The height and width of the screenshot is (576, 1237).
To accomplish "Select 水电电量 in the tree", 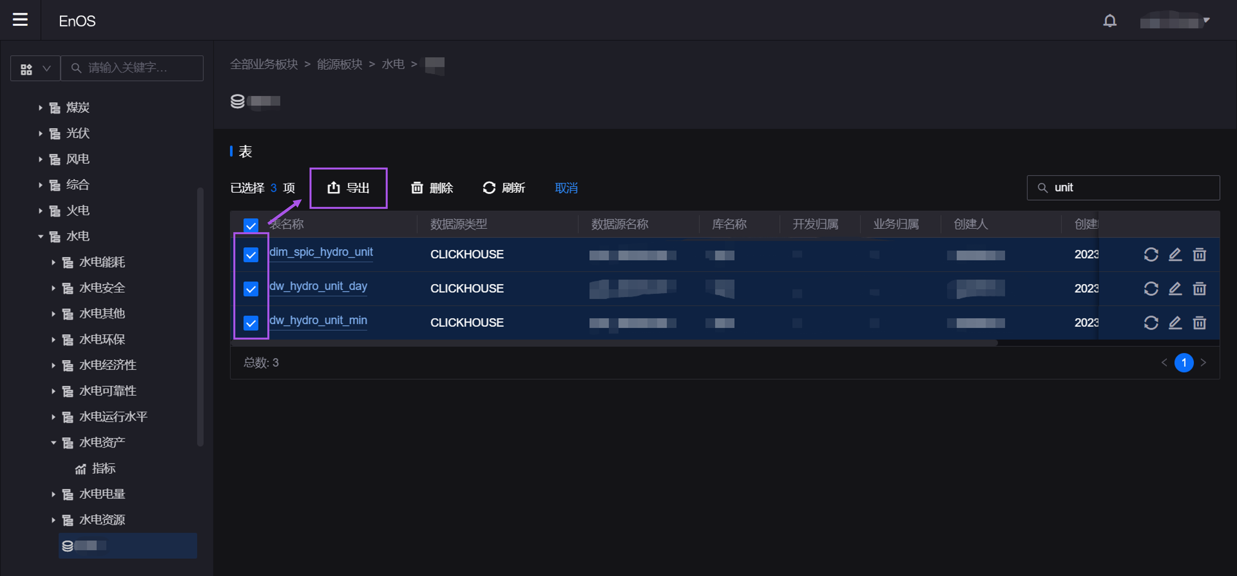I will point(102,494).
